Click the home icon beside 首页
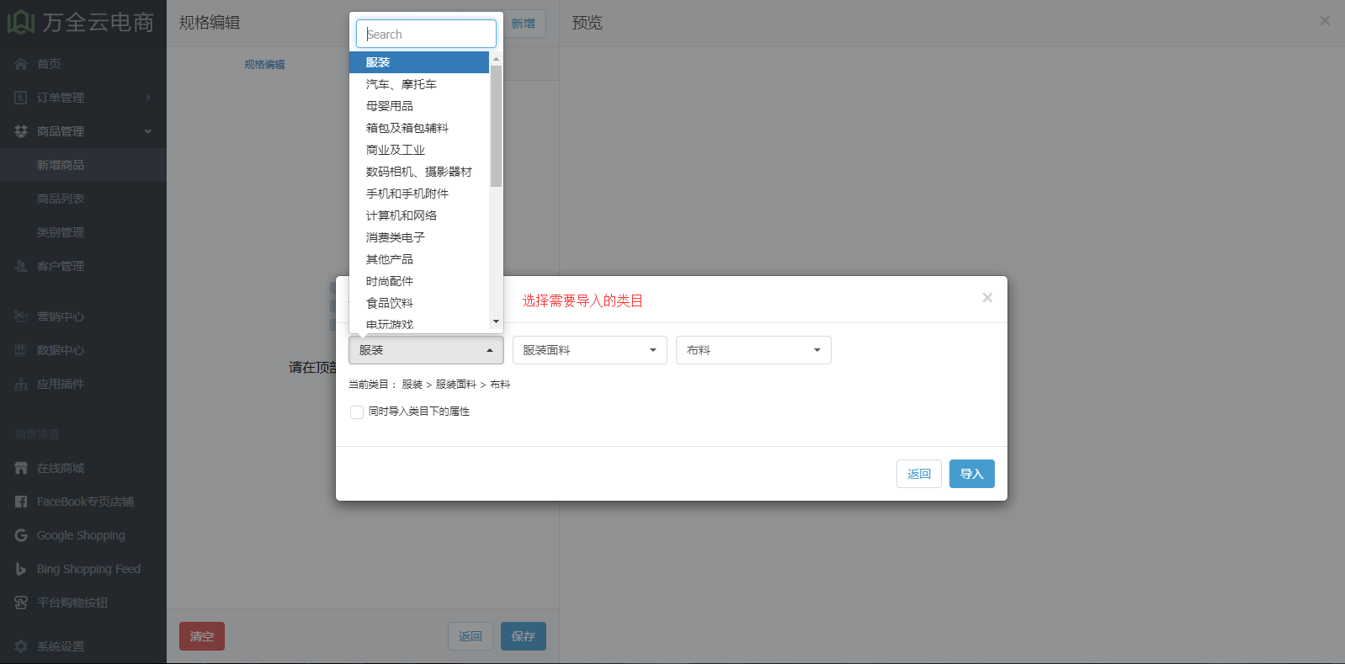1345x664 pixels. coord(21,64)
